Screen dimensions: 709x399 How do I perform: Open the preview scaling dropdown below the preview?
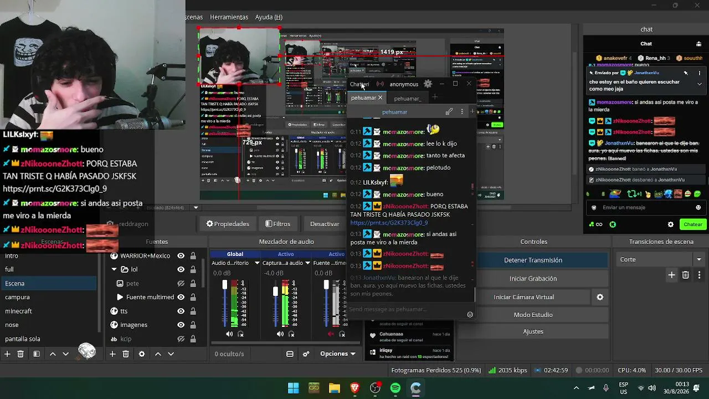click(x=196, y=208)
